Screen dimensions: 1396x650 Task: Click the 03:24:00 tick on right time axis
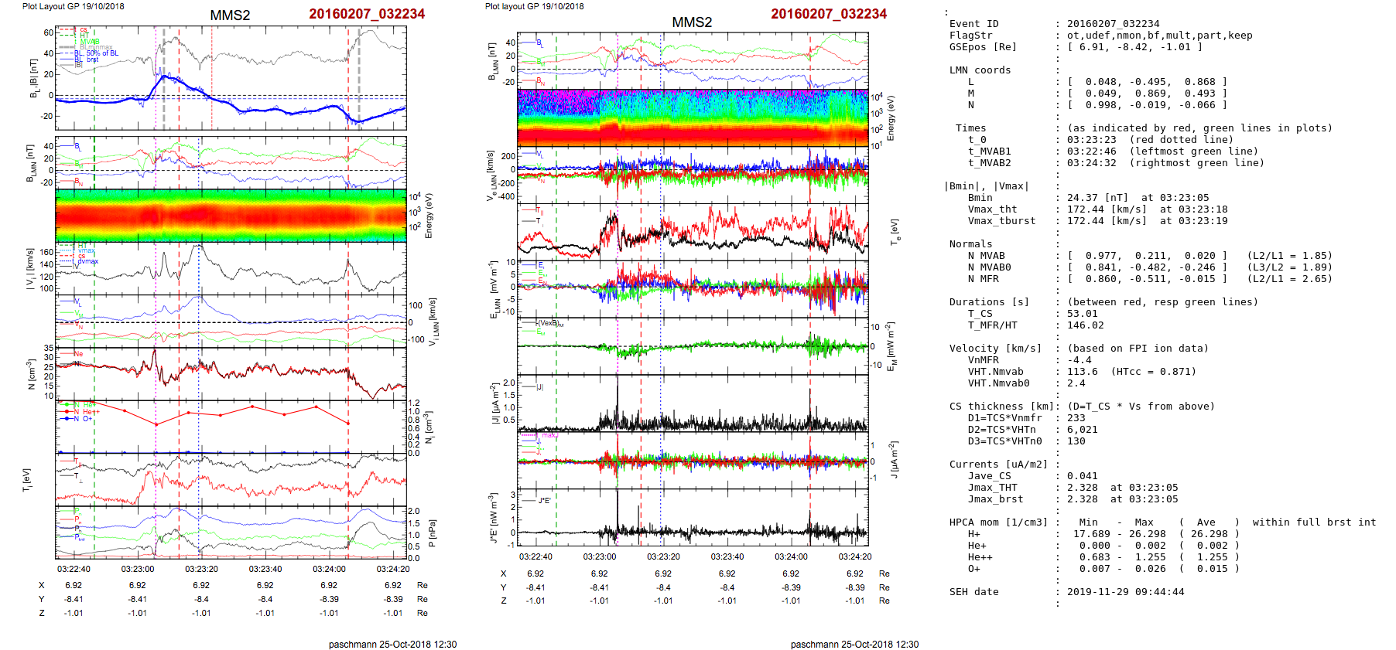pyautogui.click(x=790, y=556)
